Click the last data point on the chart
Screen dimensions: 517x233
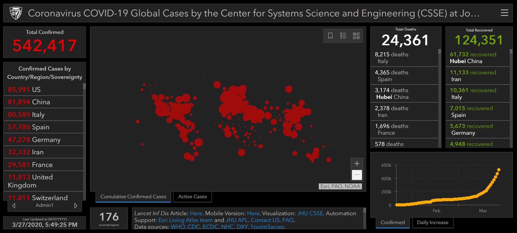pyautogui.click(x=499, y=170)
